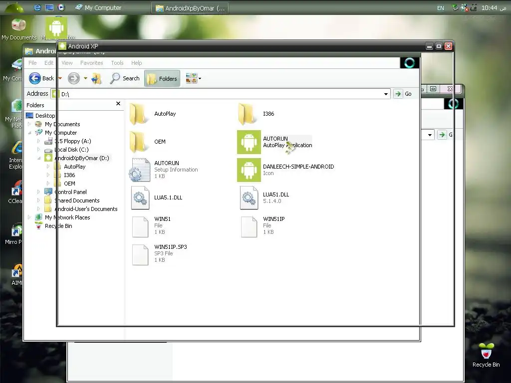Screen dimensions: 511x383
Task: Click the Forward arrow button
Action: pyautogui.click(x=74, y=78)
